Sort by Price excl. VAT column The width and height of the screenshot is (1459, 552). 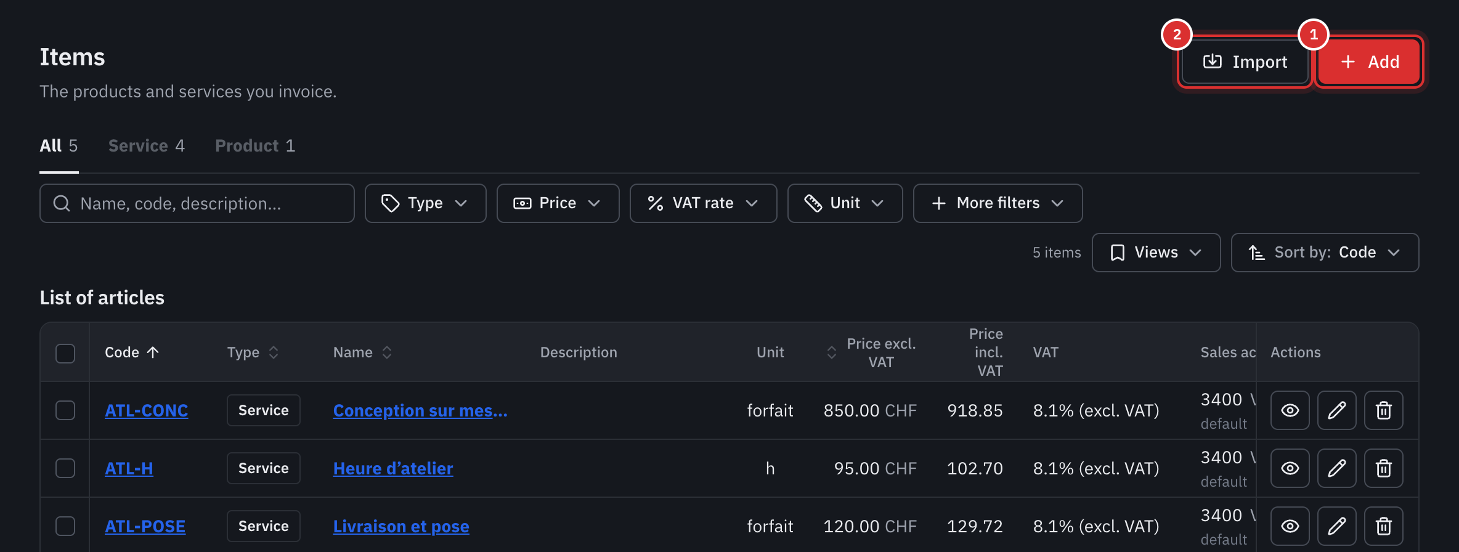(871, 352)
